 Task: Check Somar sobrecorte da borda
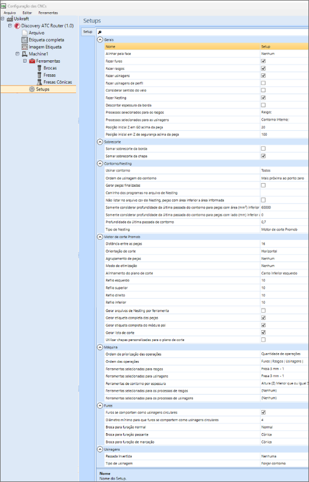tap(263, 149)
